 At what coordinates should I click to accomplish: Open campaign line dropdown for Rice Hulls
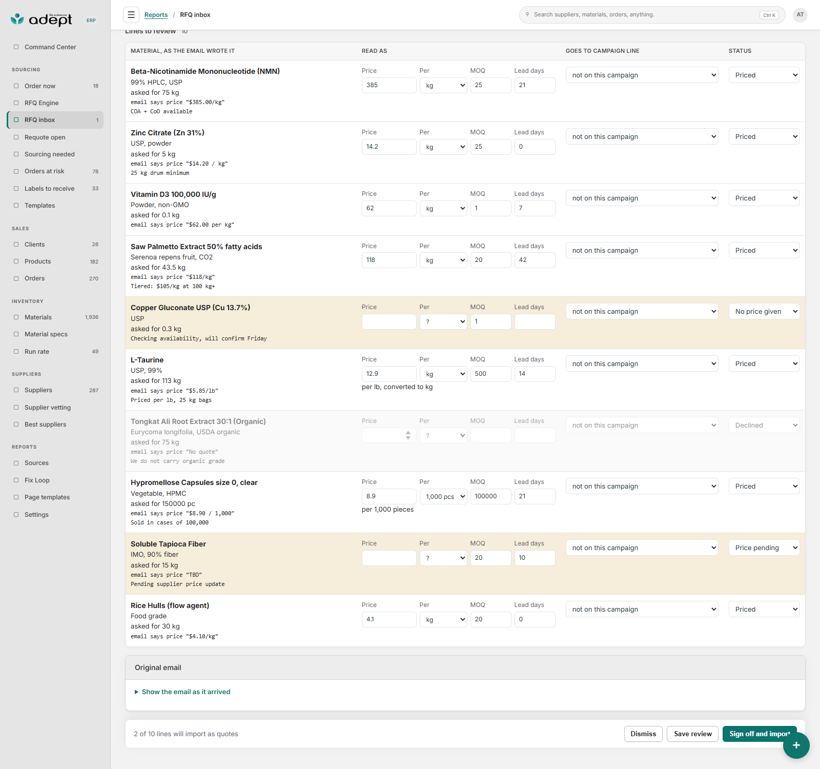[x=642, y=610]
